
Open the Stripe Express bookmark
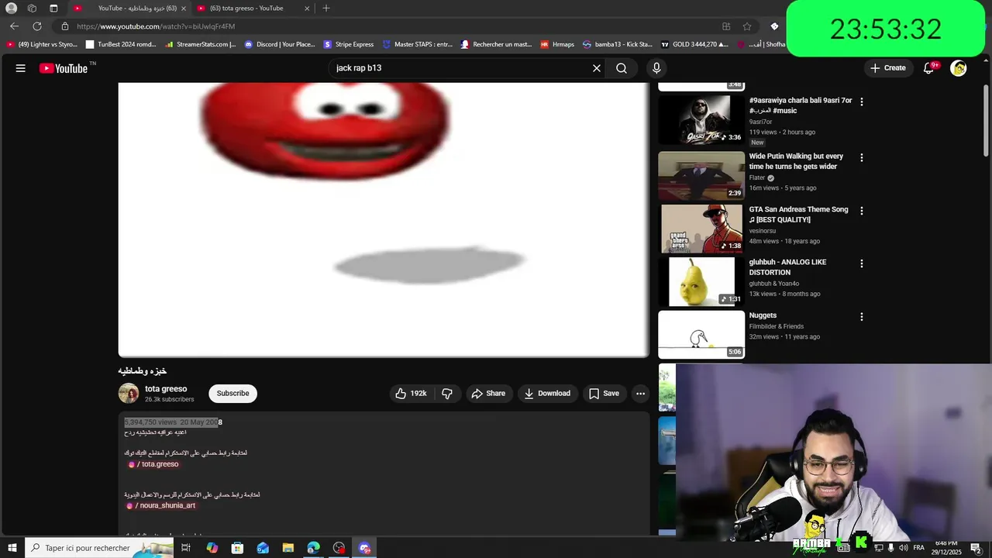pos(349,44)
